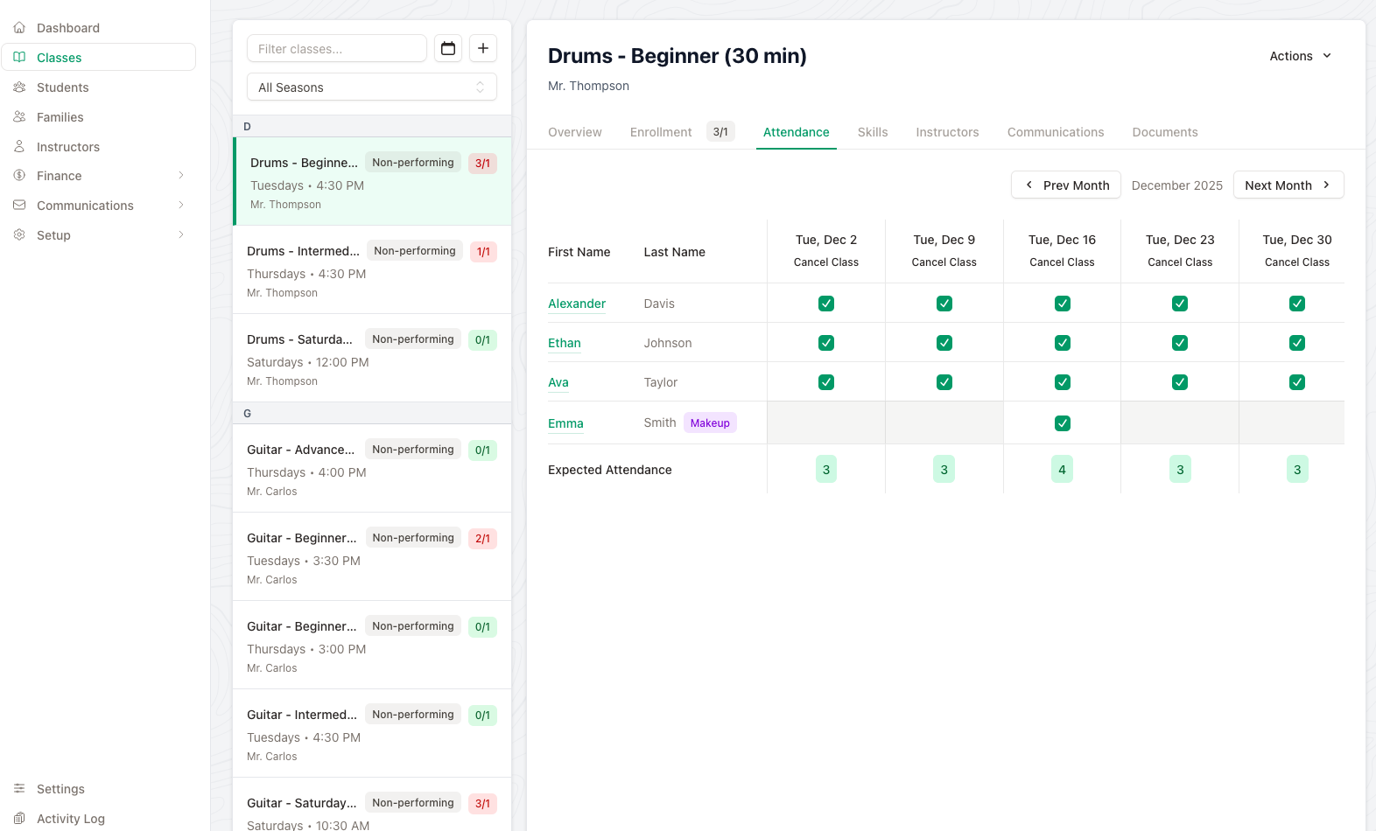Expand the Setup submenu chevron
The width and height of the screenshot is (1376, 831).
[181, 235]
